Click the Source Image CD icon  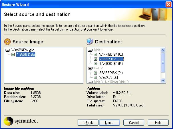7,42
